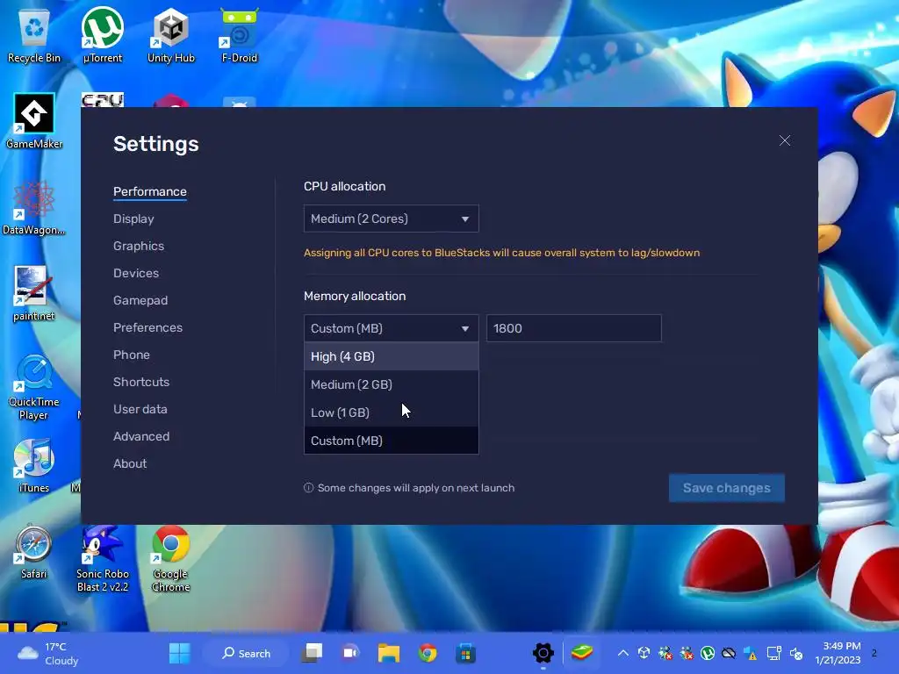Choose High (4 GB) memory option

coord(391,356)
